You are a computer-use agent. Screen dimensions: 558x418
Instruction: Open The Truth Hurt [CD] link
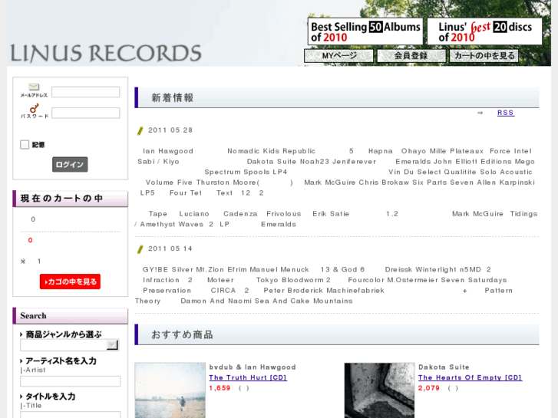point(248,377)
